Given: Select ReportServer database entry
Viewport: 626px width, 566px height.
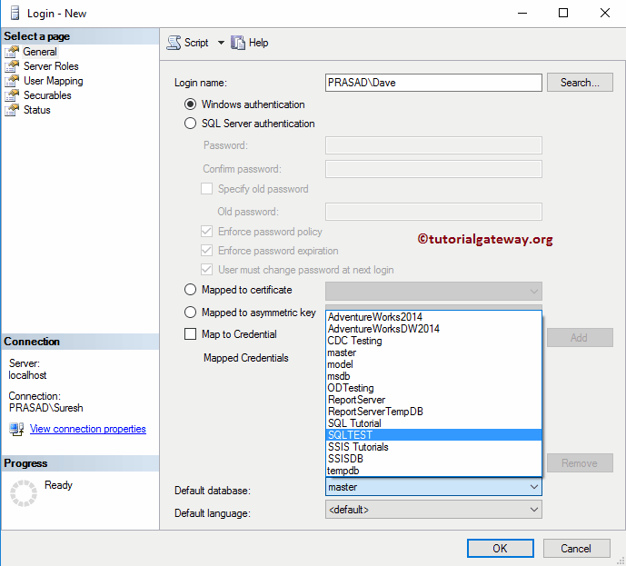Looking at the screenshot, I should [x=433, y=400].
